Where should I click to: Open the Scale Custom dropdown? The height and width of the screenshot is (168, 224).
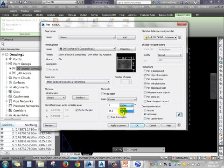[122, 99]
